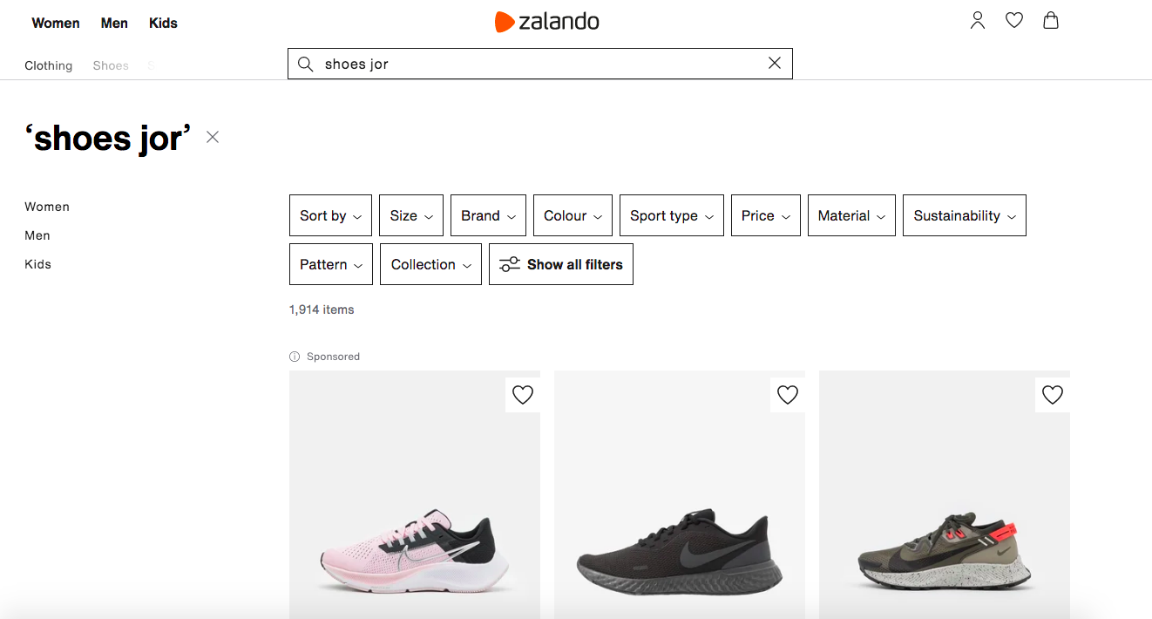Open the account profile icon
Viewport: 1152px width, 619px height.
click(x=978, y=20)
